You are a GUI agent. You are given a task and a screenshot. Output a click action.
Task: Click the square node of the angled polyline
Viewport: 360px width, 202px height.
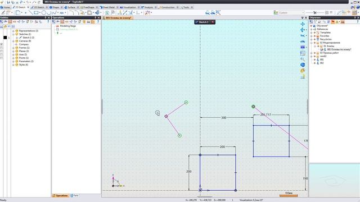point(166,117)
